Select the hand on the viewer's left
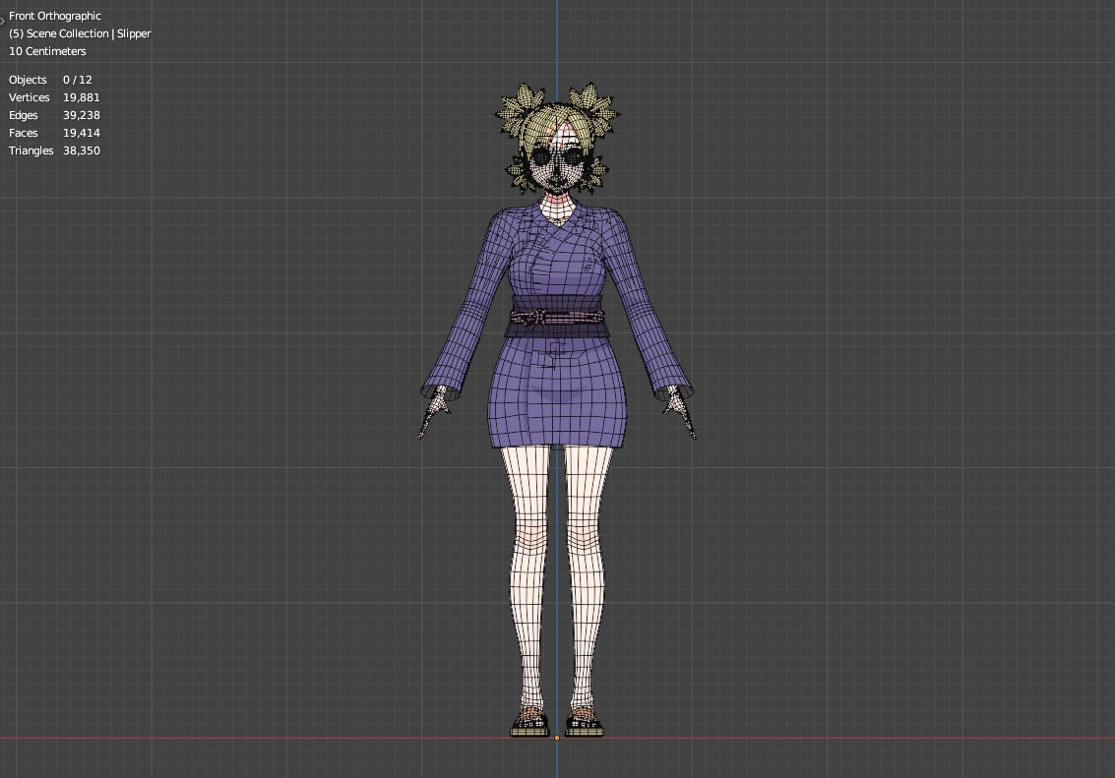Image resolution: width=1115 pixels, height=778 pixels. tap(433, 412)
